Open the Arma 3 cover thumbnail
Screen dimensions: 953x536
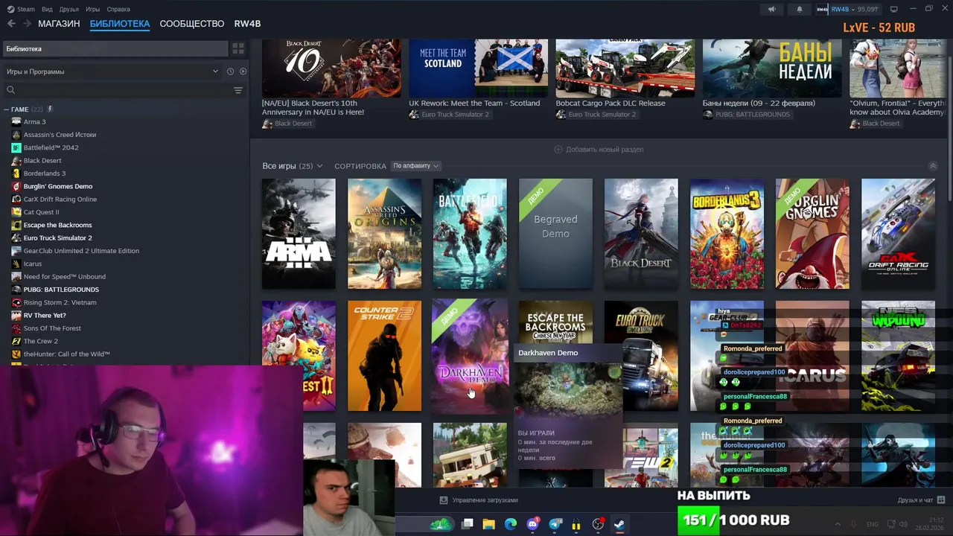pos(299,234)
